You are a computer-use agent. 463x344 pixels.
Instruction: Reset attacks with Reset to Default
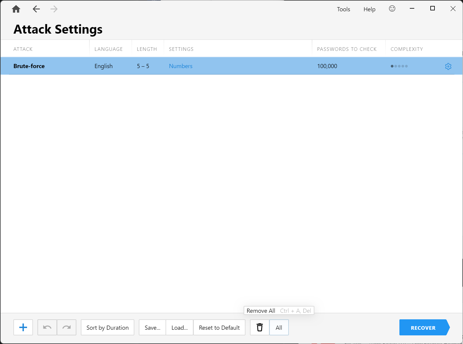point(219,327)
